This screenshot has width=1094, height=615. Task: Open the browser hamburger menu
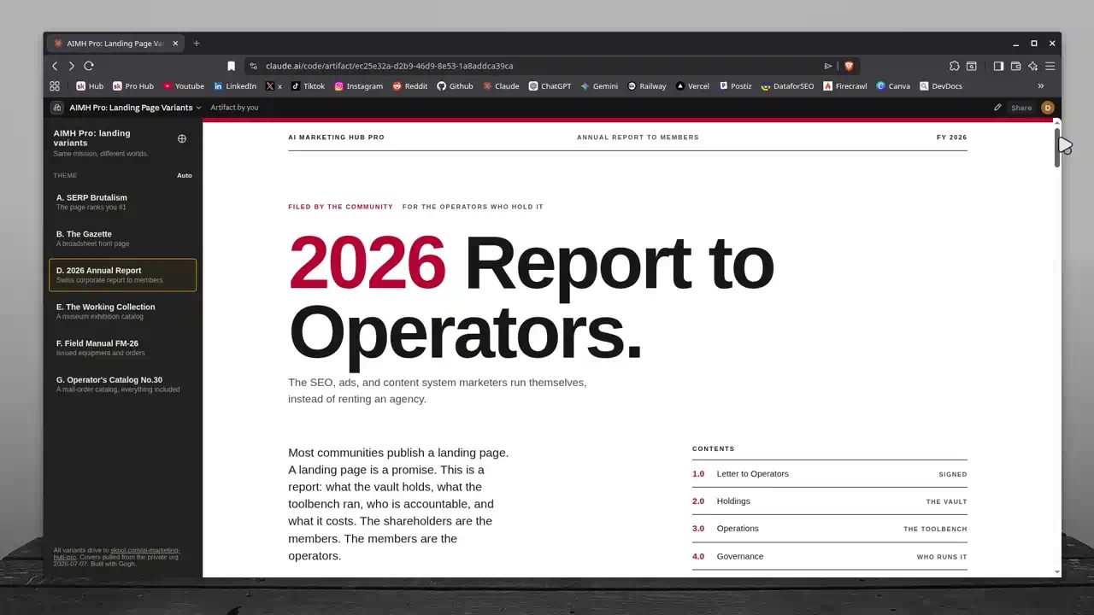tap(1050, 66)
